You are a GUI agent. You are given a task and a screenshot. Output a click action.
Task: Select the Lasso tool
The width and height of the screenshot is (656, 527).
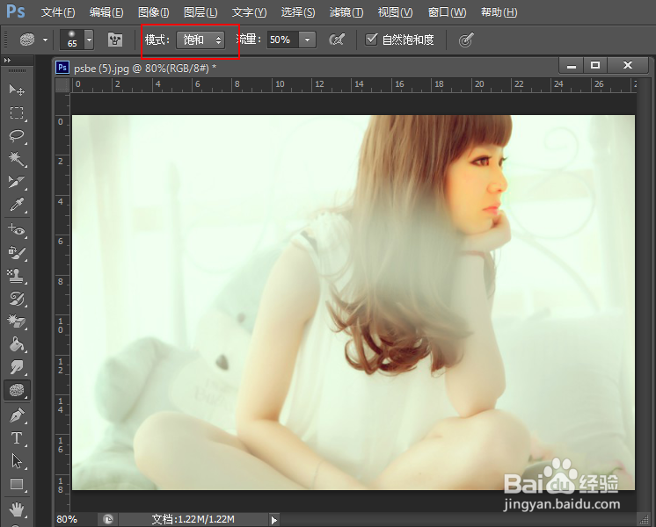coord(17,135)
